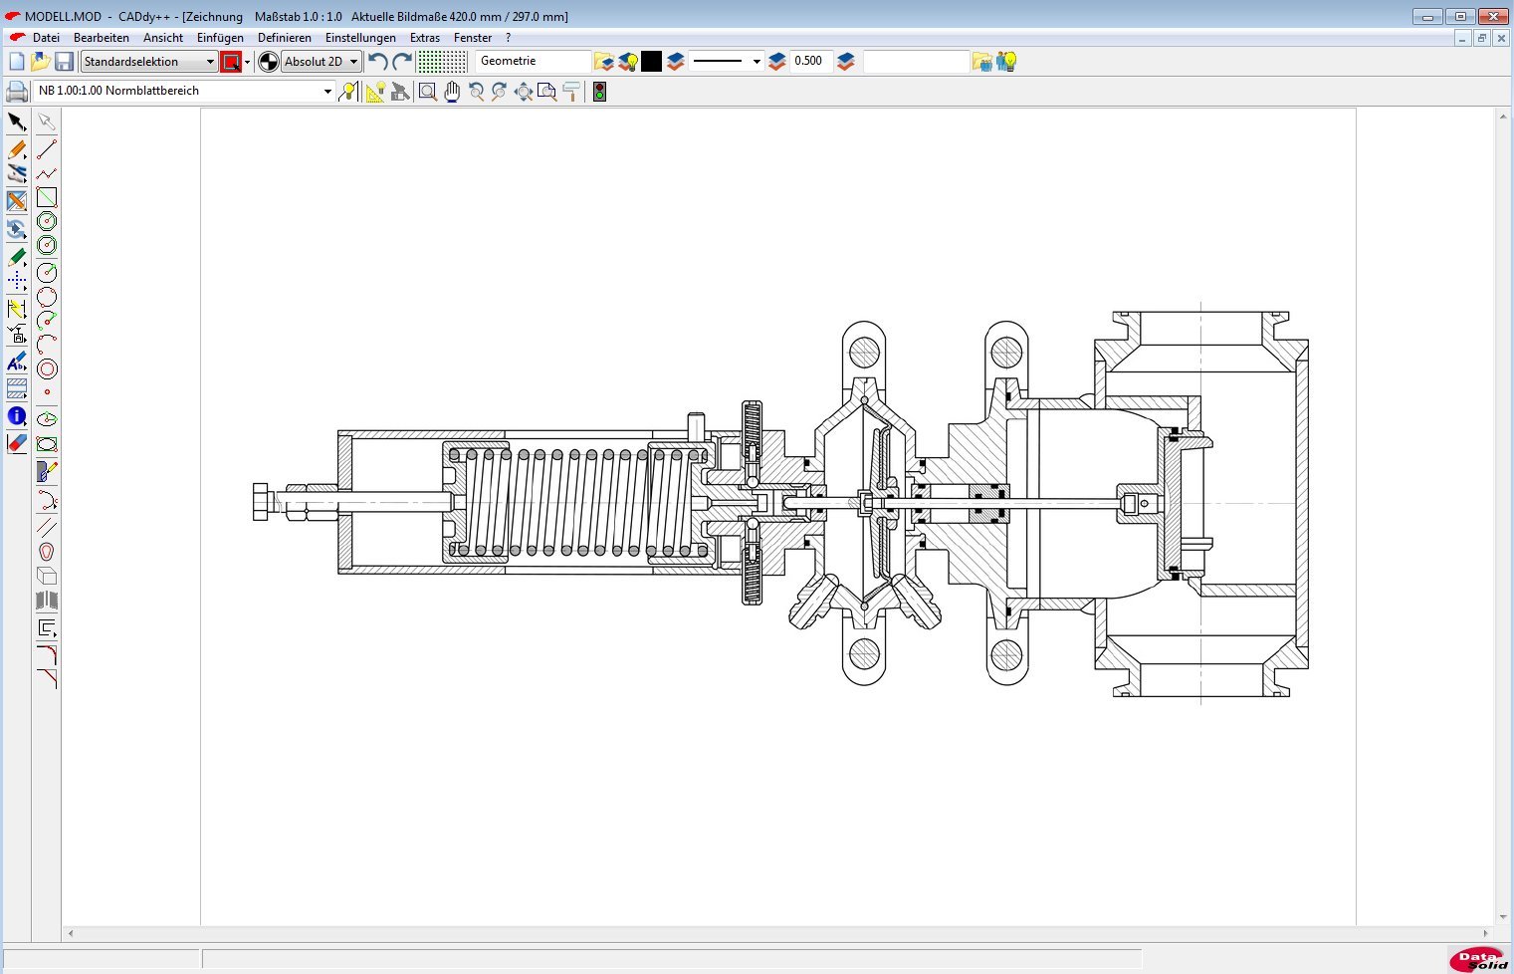Open the Ansicht menu
Screen dimensions: 1514x974
tap(163, 38)
